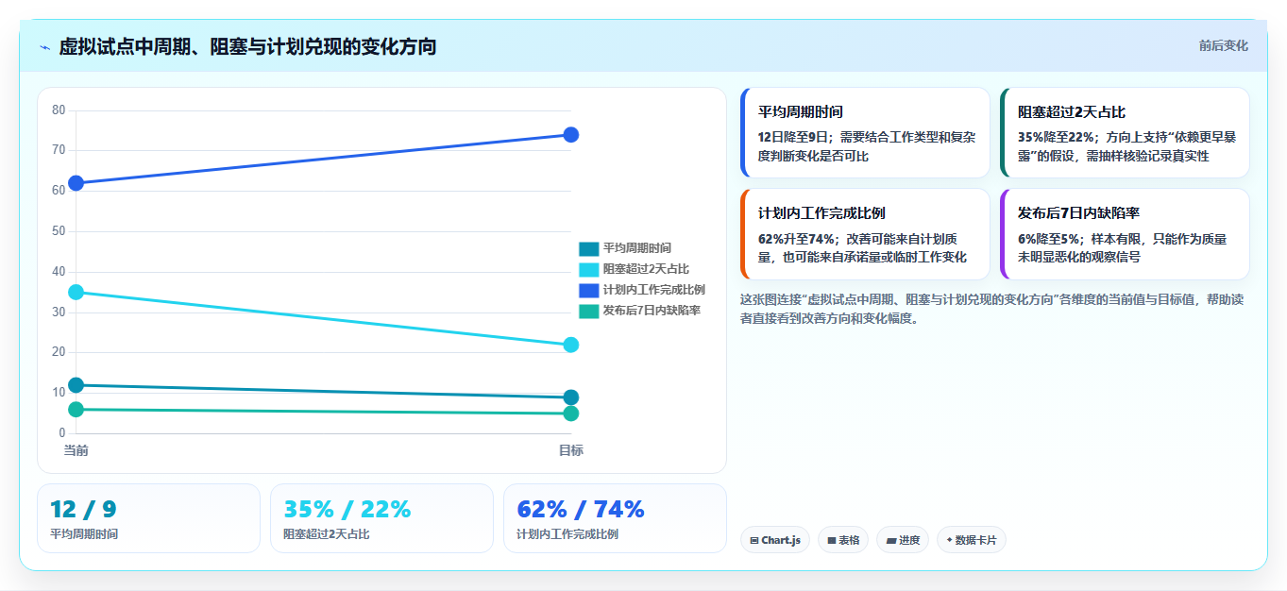Click the 35 data point at 当前

coord(76,293)
